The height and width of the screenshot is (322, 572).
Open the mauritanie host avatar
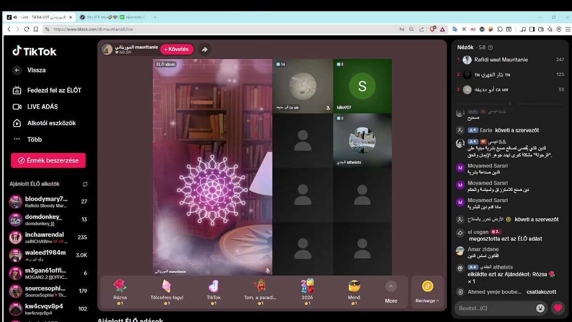tap(107, 49)
